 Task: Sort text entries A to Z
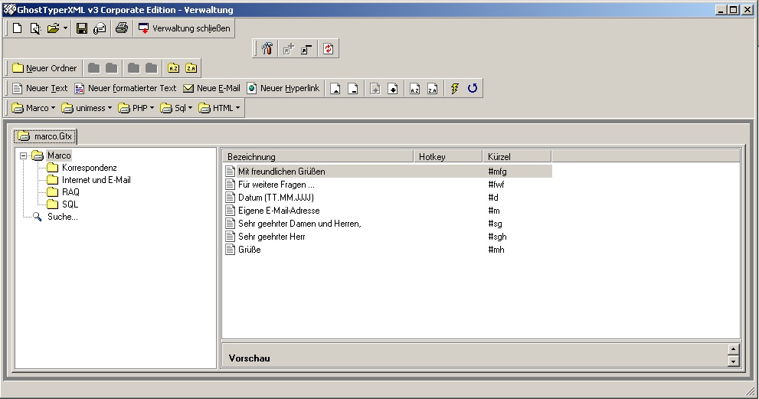pos(415,89)
